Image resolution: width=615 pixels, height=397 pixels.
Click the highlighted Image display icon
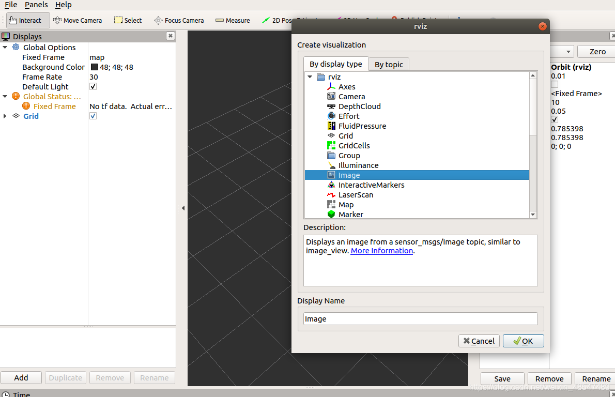(x=331, y=175)
